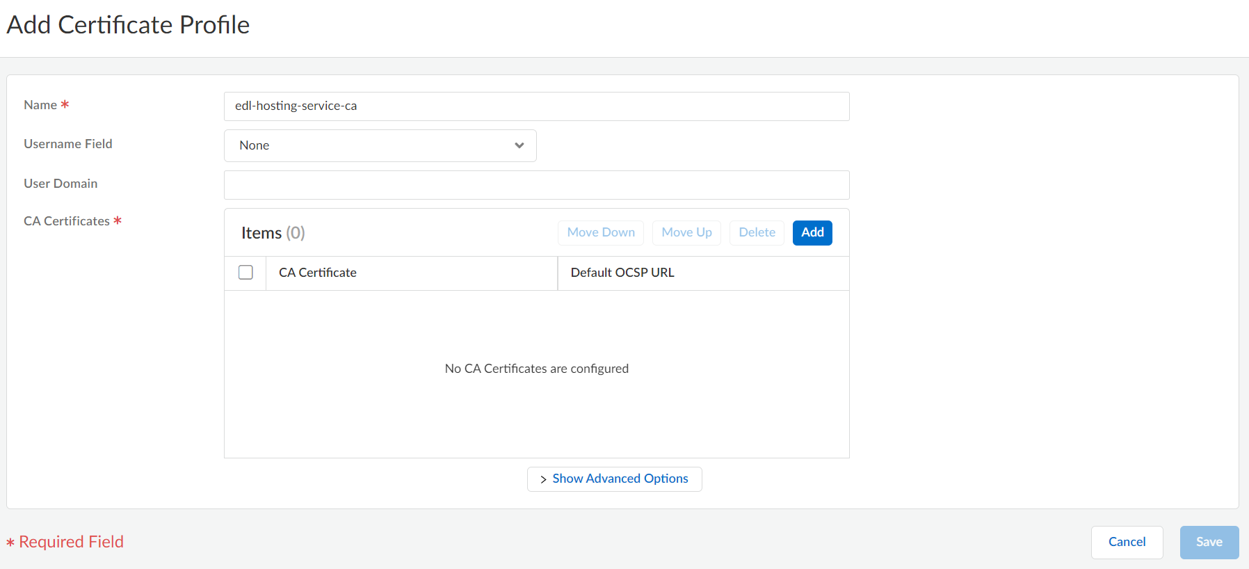
Task: Click the Default OCSP URL column header
Action: (622, 273)
